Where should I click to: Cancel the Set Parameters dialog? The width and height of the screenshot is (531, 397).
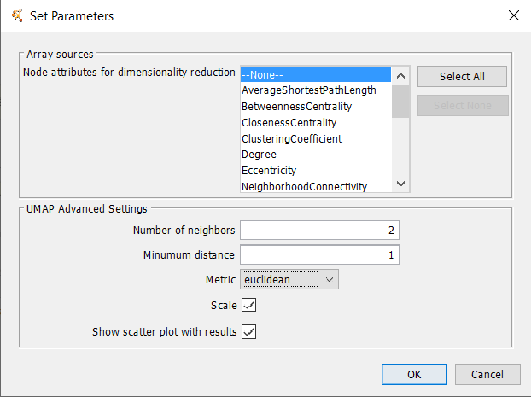pos(487,374)
